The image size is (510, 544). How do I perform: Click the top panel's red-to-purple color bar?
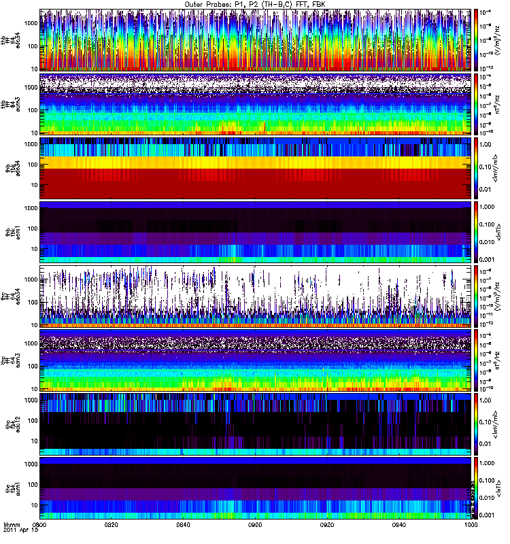[x=475, y=40]
